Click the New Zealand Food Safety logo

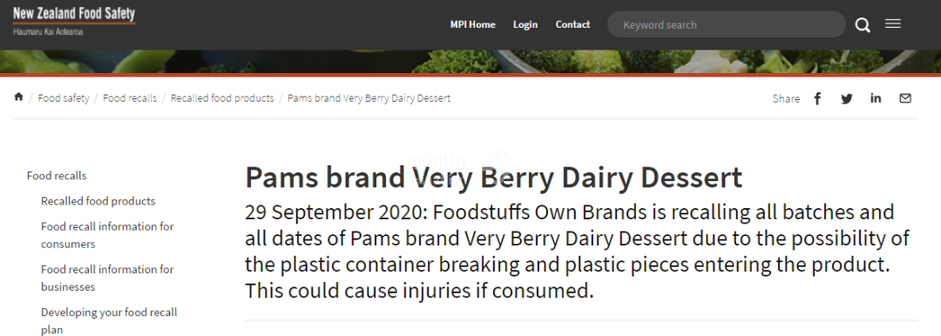(74, 21)
